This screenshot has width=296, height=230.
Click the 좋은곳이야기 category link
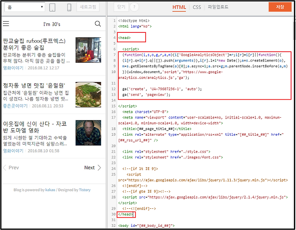(x=15, y=106)
